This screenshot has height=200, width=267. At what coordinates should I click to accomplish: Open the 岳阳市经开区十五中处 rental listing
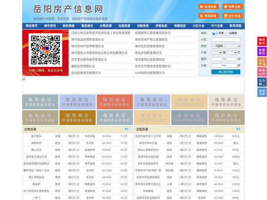tap(148, 136)
